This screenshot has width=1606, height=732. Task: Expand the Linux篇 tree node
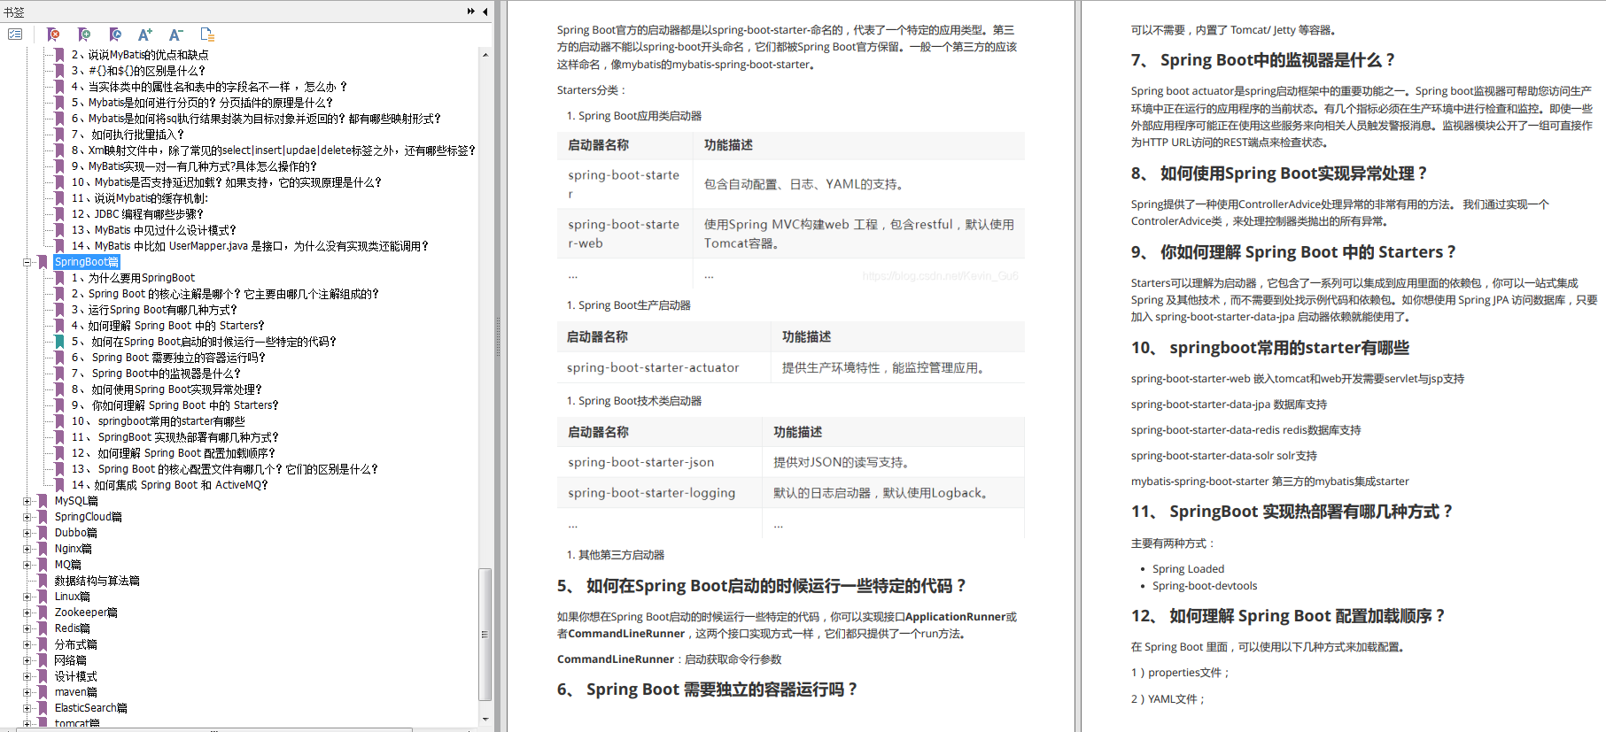(x=27, y=597)
